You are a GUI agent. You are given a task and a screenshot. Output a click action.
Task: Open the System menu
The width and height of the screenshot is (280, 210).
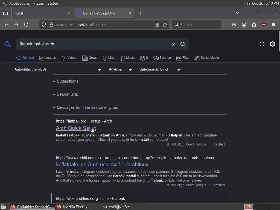[53, 3]
